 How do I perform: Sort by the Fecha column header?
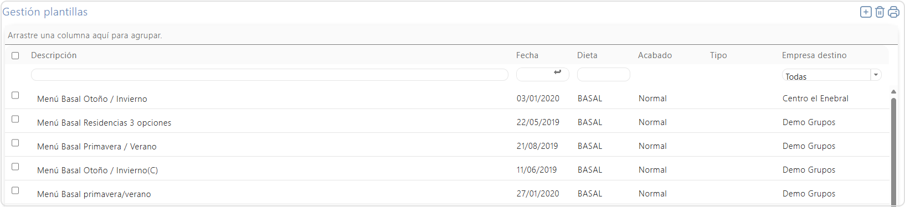coord(527,55)
